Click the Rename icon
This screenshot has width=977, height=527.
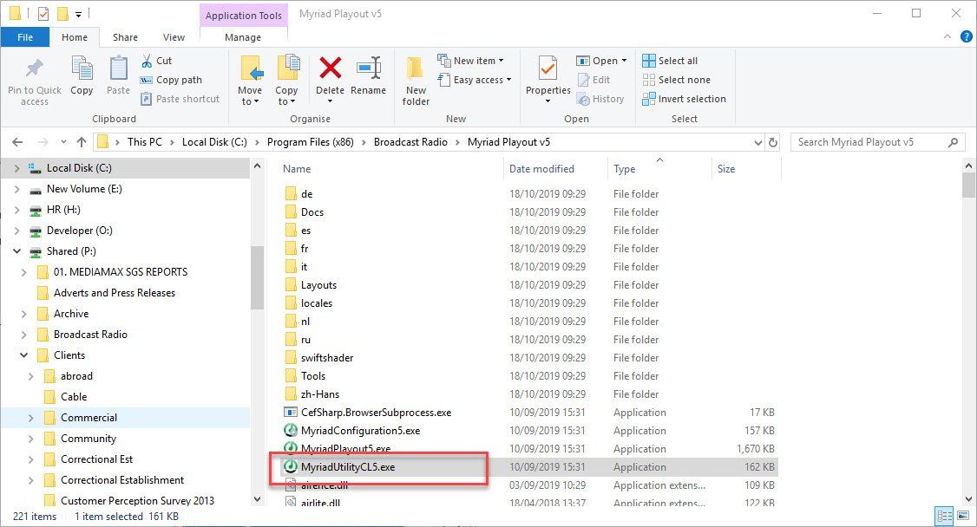click(368, 68)
